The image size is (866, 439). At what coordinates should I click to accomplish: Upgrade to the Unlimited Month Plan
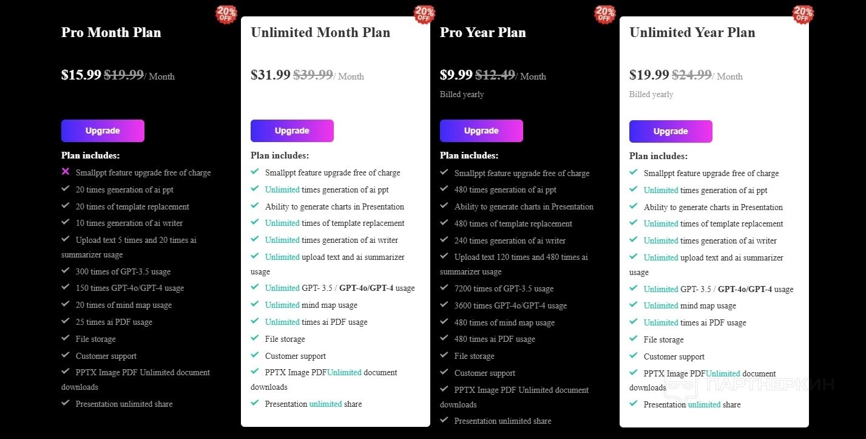point(292,131)
